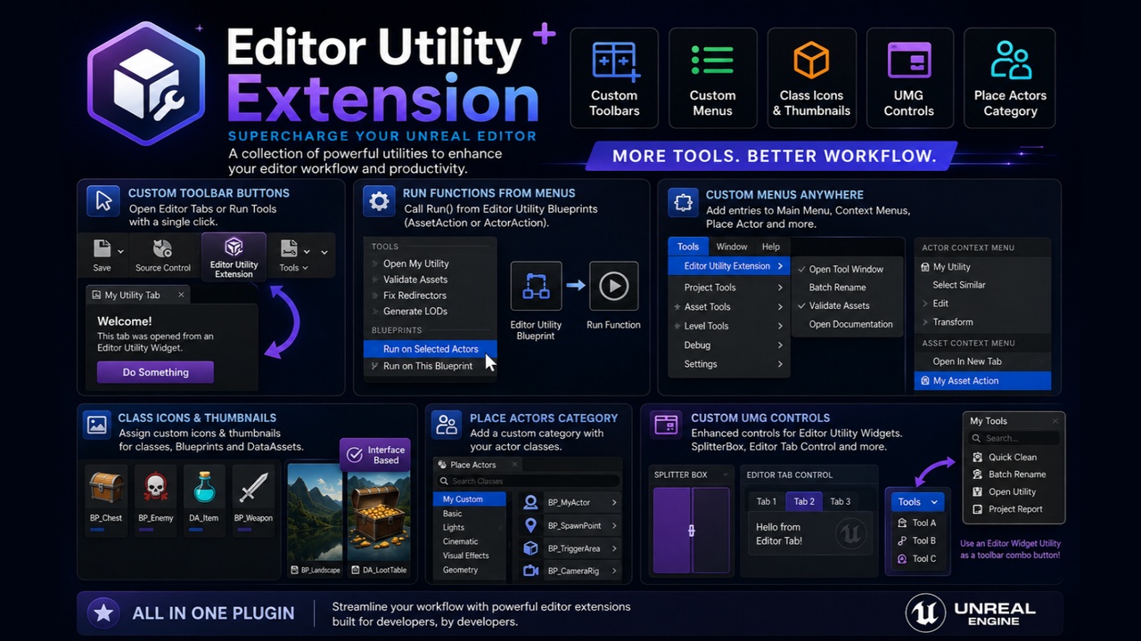This screenshot has height=641, width=1141.
Task: Open the DA_LootTable thumbnail
Action: pyautogui.click(x=379, y=516)
